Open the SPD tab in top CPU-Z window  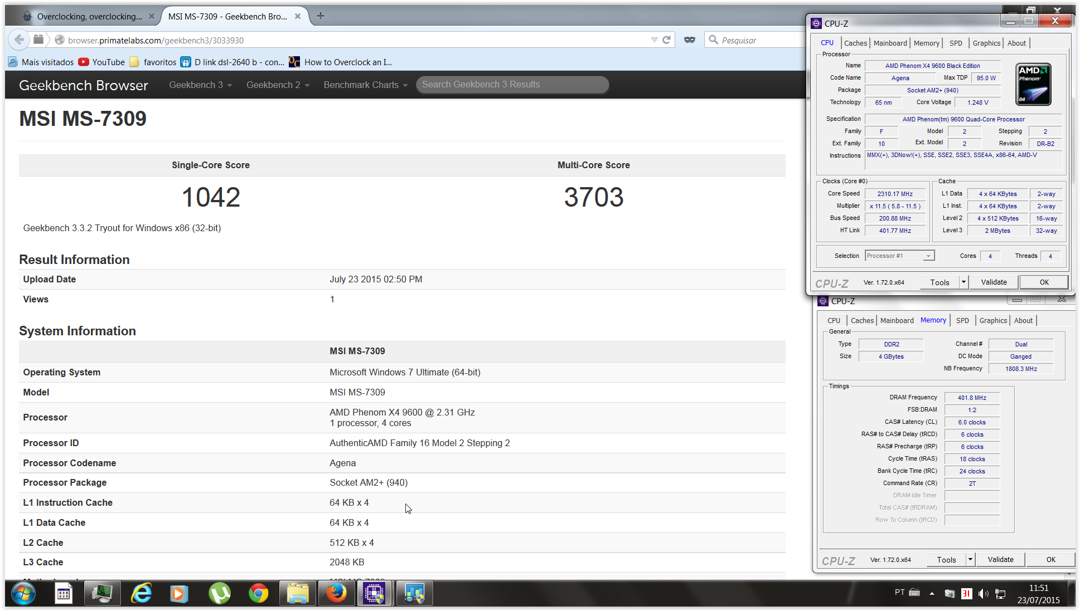[956, 43]
